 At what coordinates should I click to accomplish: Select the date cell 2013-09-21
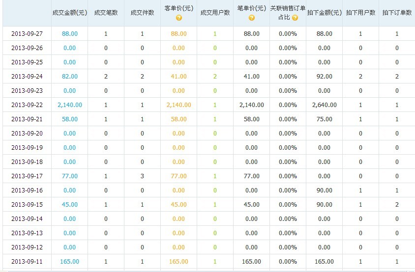(27, 119)
